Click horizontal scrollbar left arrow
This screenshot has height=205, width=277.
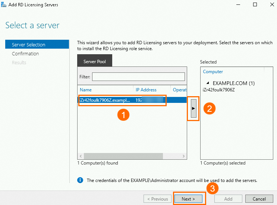tap(81, 156)
